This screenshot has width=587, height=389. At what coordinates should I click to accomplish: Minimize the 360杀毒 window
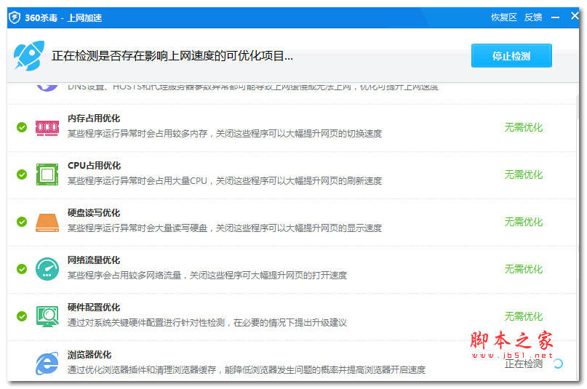555,17
